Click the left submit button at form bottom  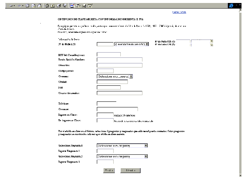tap(109, 170)
